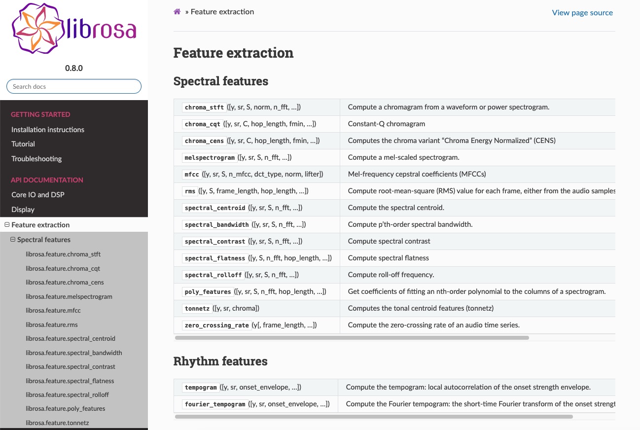Click the Rhythm features table horizontal scrollbar
The image size is (640, 430).
[x=373, y=417]
